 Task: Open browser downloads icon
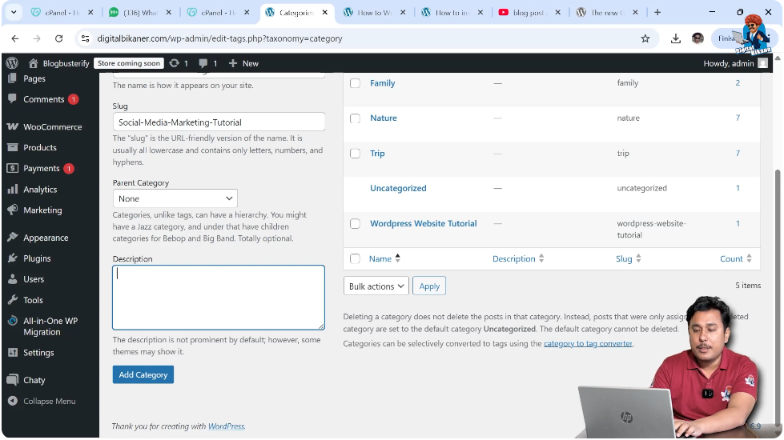point(676,38)
